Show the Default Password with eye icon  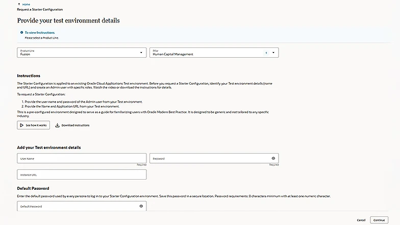click(141, 206)
